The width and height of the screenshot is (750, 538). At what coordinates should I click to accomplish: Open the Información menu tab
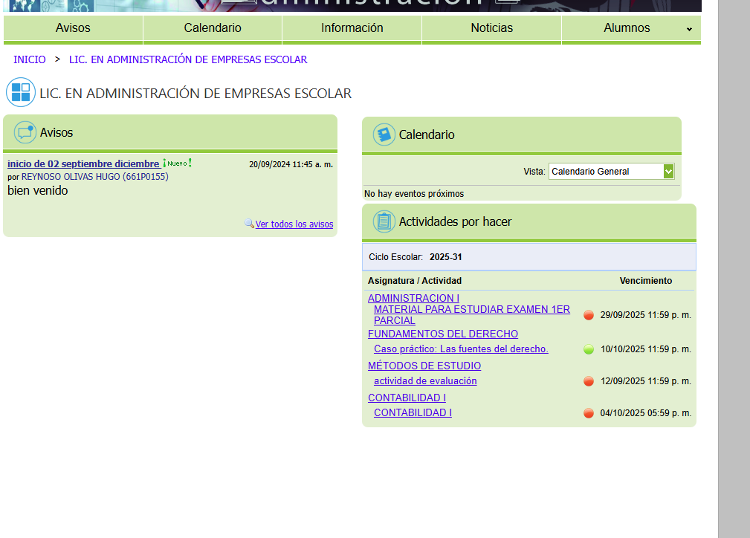pos(352,27)
